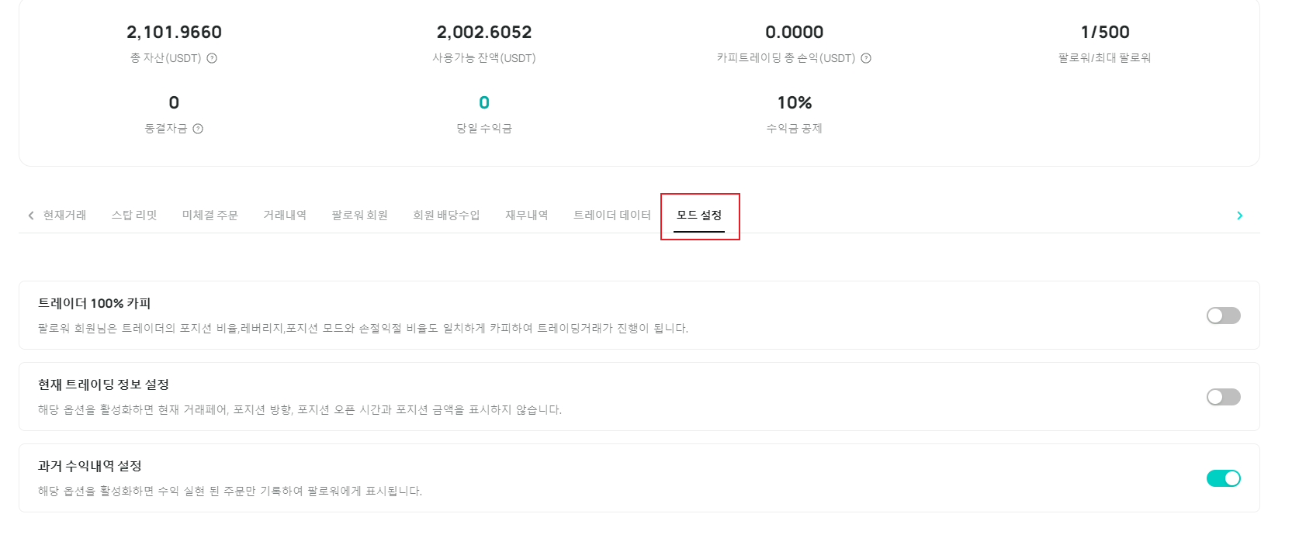Open 팔로워 회원 tab

click(x=359, y=215)
